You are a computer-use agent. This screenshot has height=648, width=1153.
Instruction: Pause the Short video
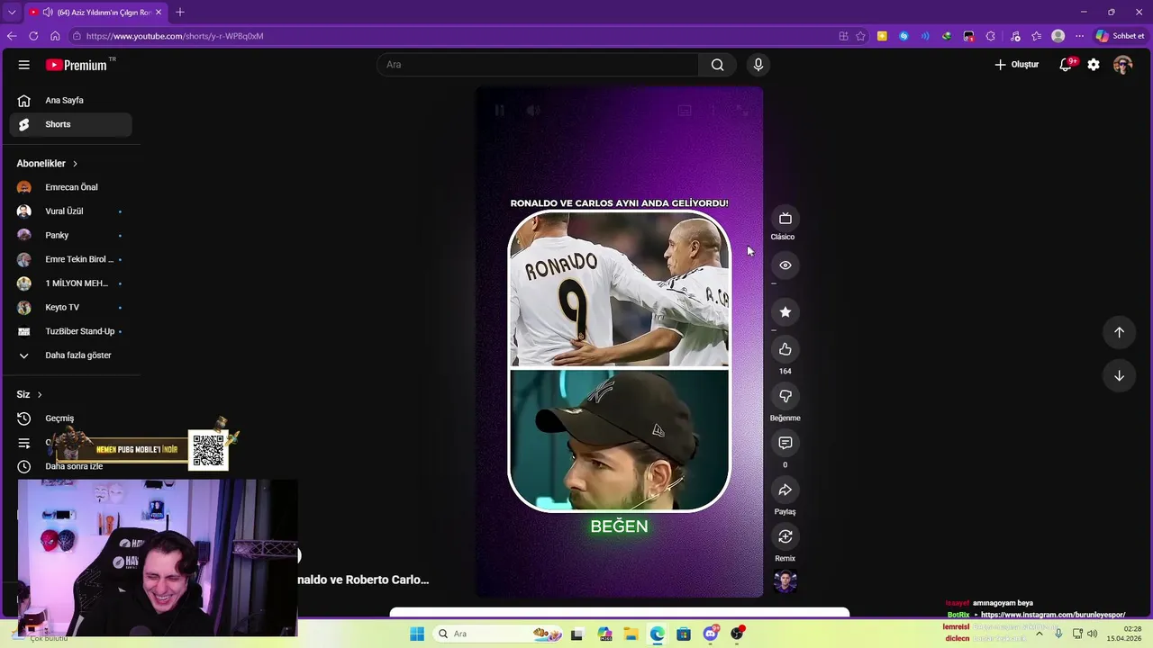[499, 111]
